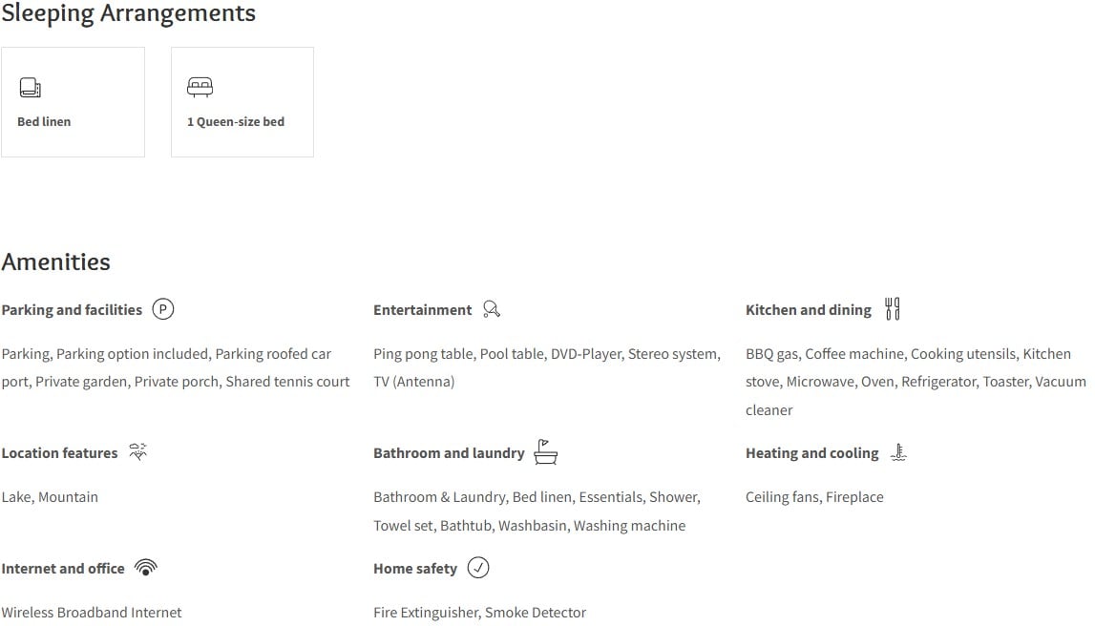
Task: Click the parking P circle icon
Action: [162, 308]
